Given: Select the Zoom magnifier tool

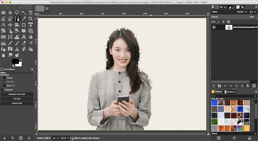Looking at the screenshot, I should 30,18.
